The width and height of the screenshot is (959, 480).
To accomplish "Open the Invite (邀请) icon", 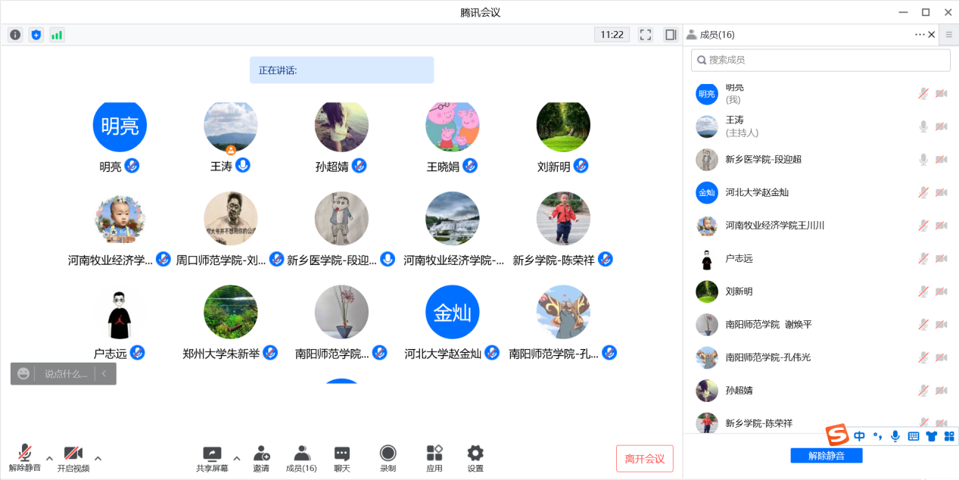I will [261, 458].
